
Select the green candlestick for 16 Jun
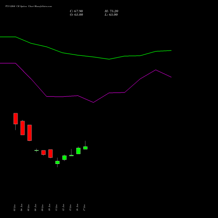tap(78, 151)
